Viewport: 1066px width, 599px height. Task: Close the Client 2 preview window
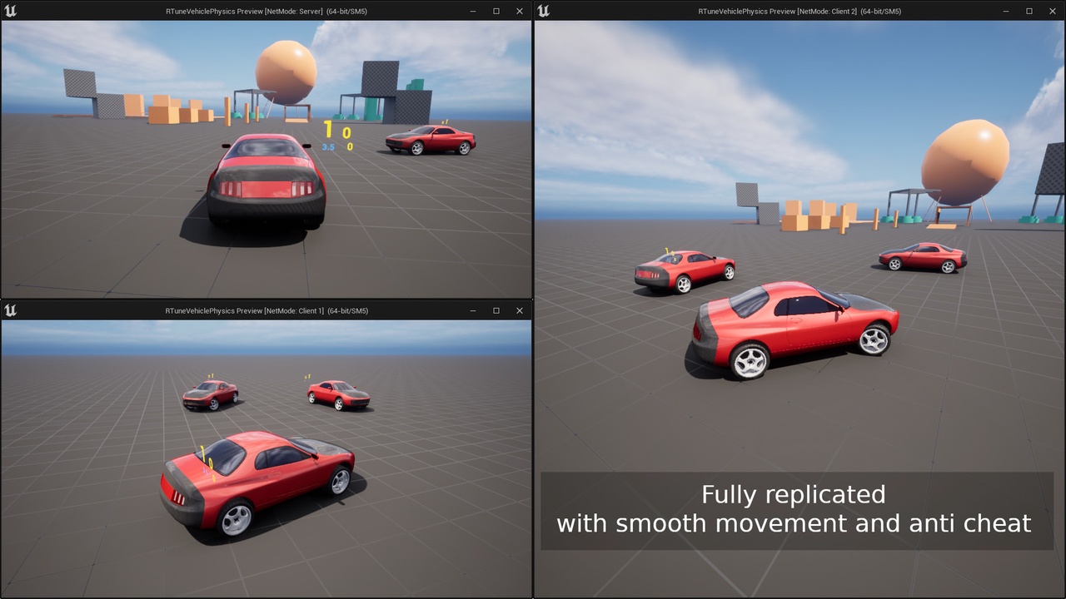[1053, 11]
